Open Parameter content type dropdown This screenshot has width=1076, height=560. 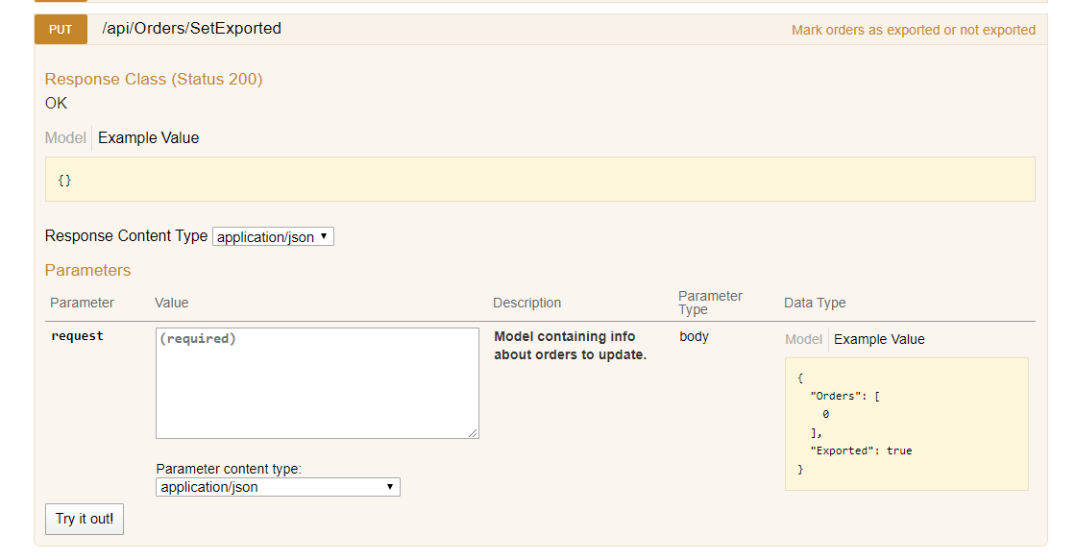(278, 487)
